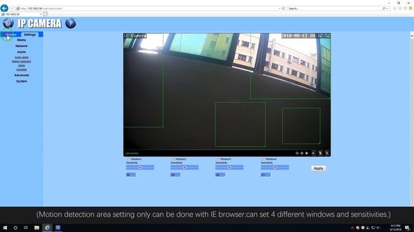
Task: Click the Window4 sensitivity slider
Action: pos(275,168)
